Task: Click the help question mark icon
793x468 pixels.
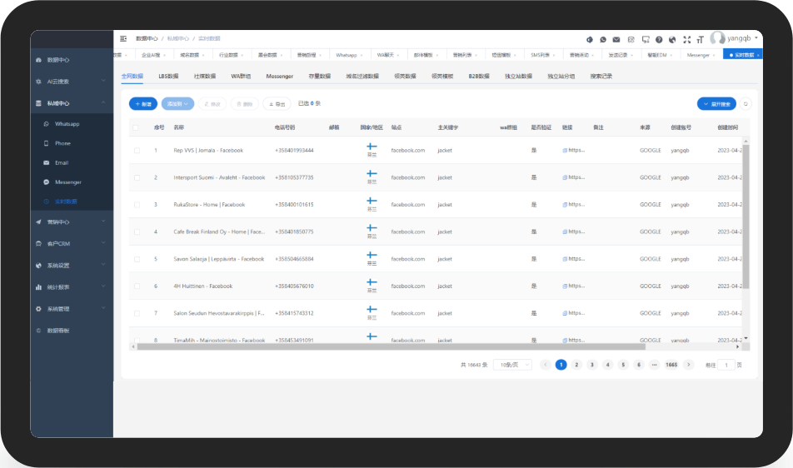Action: pyautogui.click(x=659, y=39)
